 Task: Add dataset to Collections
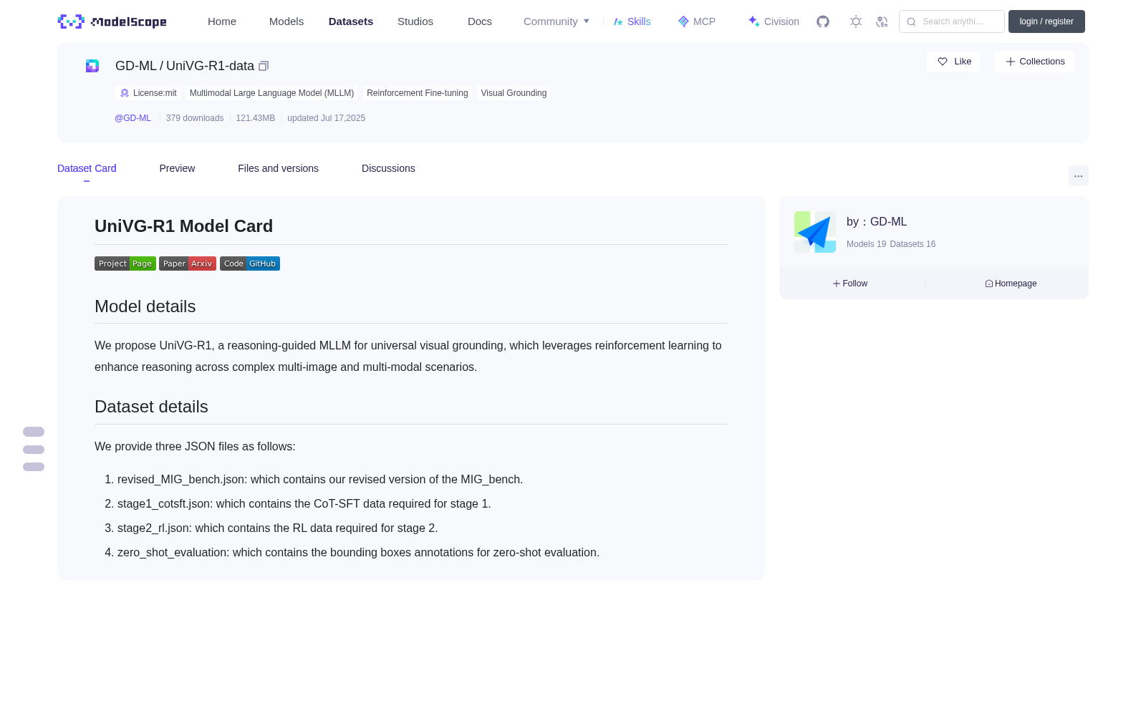(1034, 62)
